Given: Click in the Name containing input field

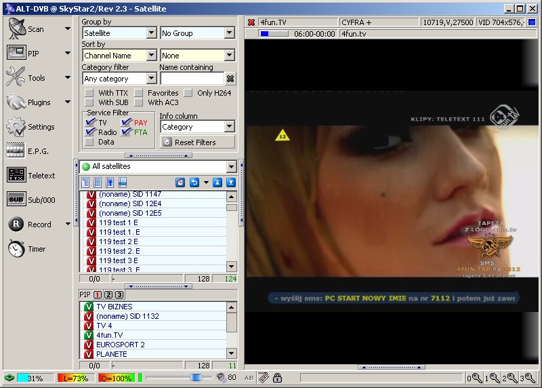Looking at the screenshot, I should (x=192, y=79).
